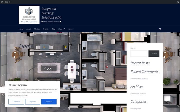The image size is (180, 112).
Task: Click the admin bar search magnifier icon
Action: 178,2
